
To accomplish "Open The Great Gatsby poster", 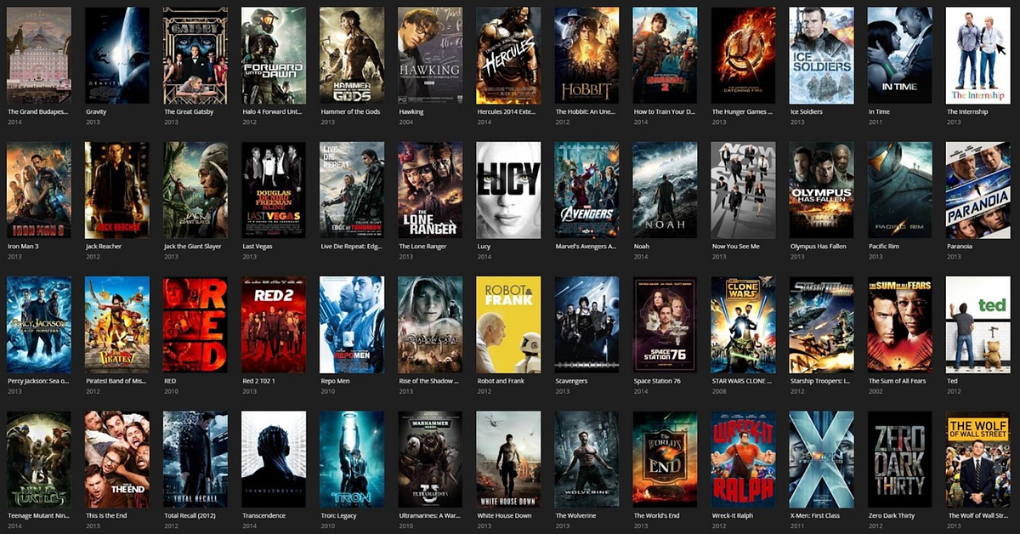I will pos(195,55).
